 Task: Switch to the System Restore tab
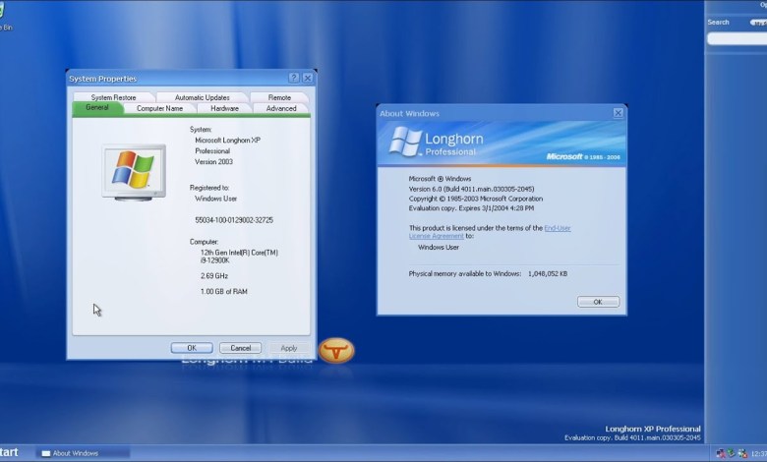coord(113,97)
